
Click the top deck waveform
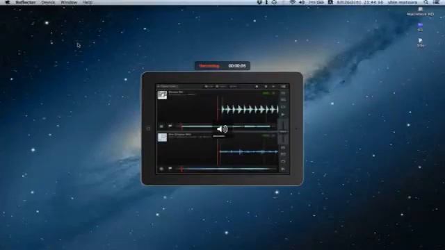click(x=250, y=110)
